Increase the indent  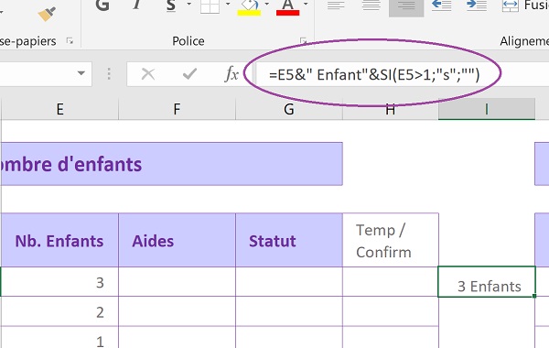pos(477,6)
